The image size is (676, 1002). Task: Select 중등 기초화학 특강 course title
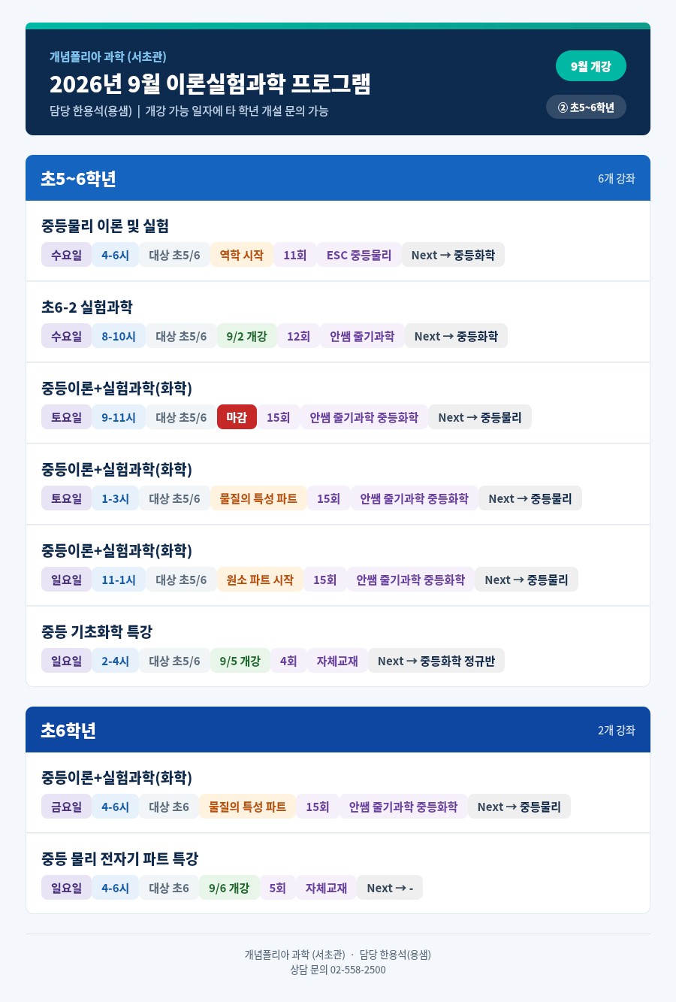(97, 632)
